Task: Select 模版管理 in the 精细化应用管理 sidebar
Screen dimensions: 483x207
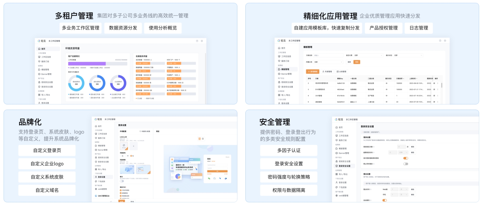Action: pyautogui.click(x=285, y=69)
